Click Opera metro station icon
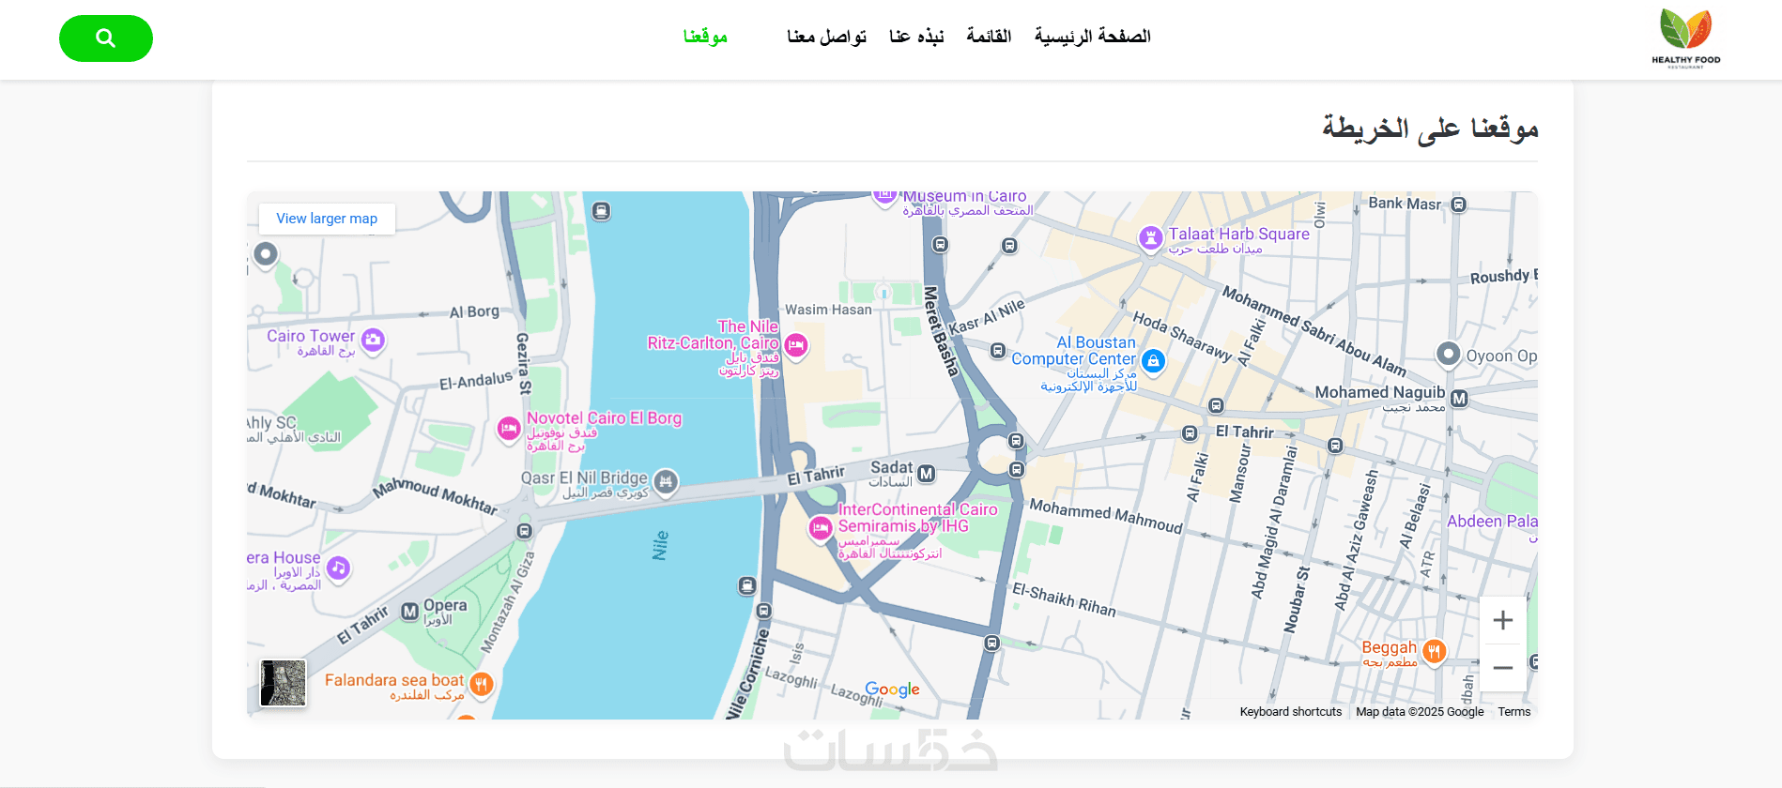Screen dimensions: 1782x788 coord(410,612)
